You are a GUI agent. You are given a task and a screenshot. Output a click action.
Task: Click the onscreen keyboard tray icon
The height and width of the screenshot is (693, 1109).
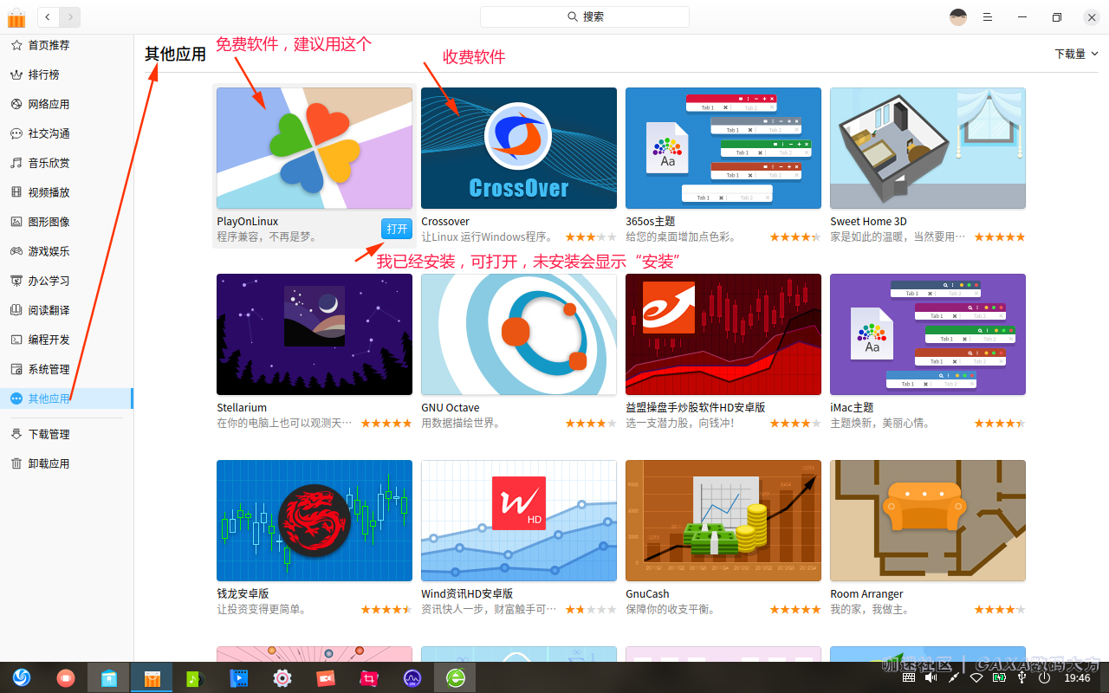(909, 677)
